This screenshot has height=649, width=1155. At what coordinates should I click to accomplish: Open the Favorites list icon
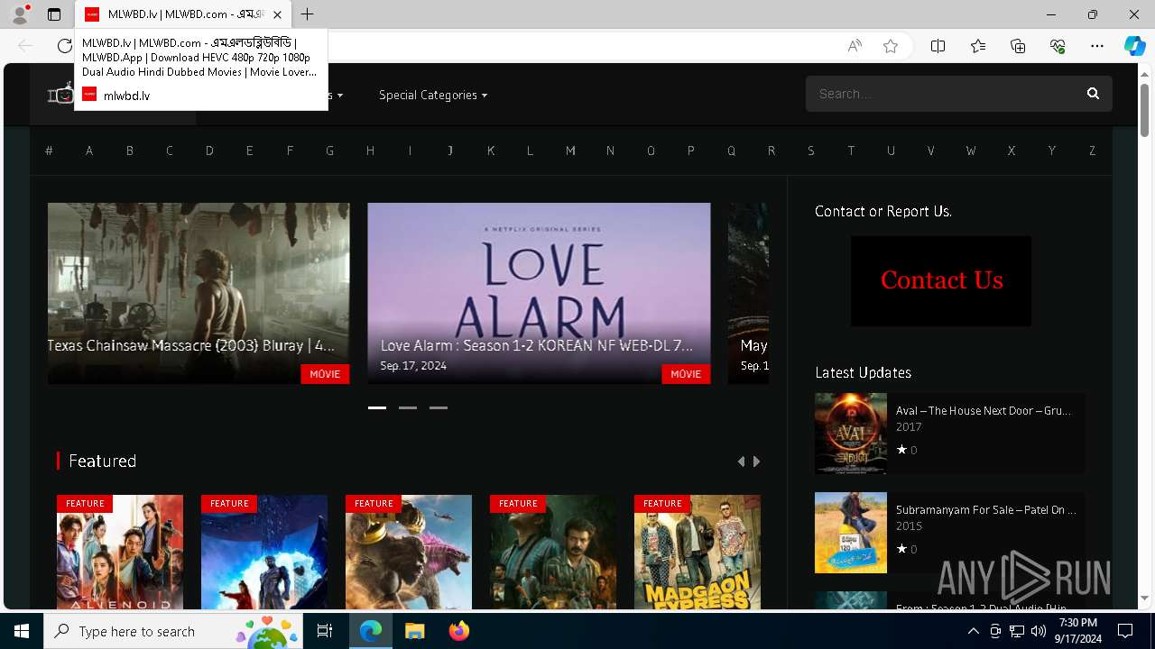tap(978, 46)
